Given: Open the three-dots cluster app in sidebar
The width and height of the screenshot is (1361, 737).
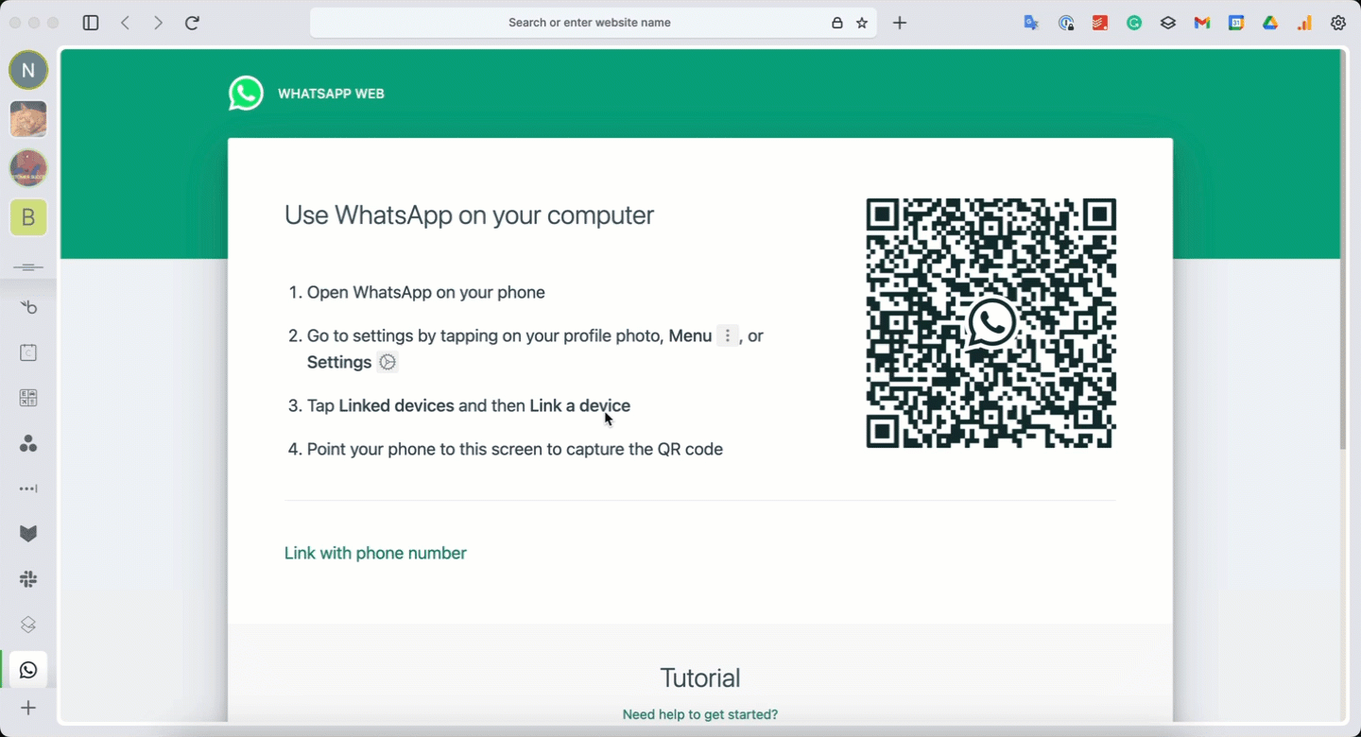Looking at the screenshot, I should coord(28,443).
